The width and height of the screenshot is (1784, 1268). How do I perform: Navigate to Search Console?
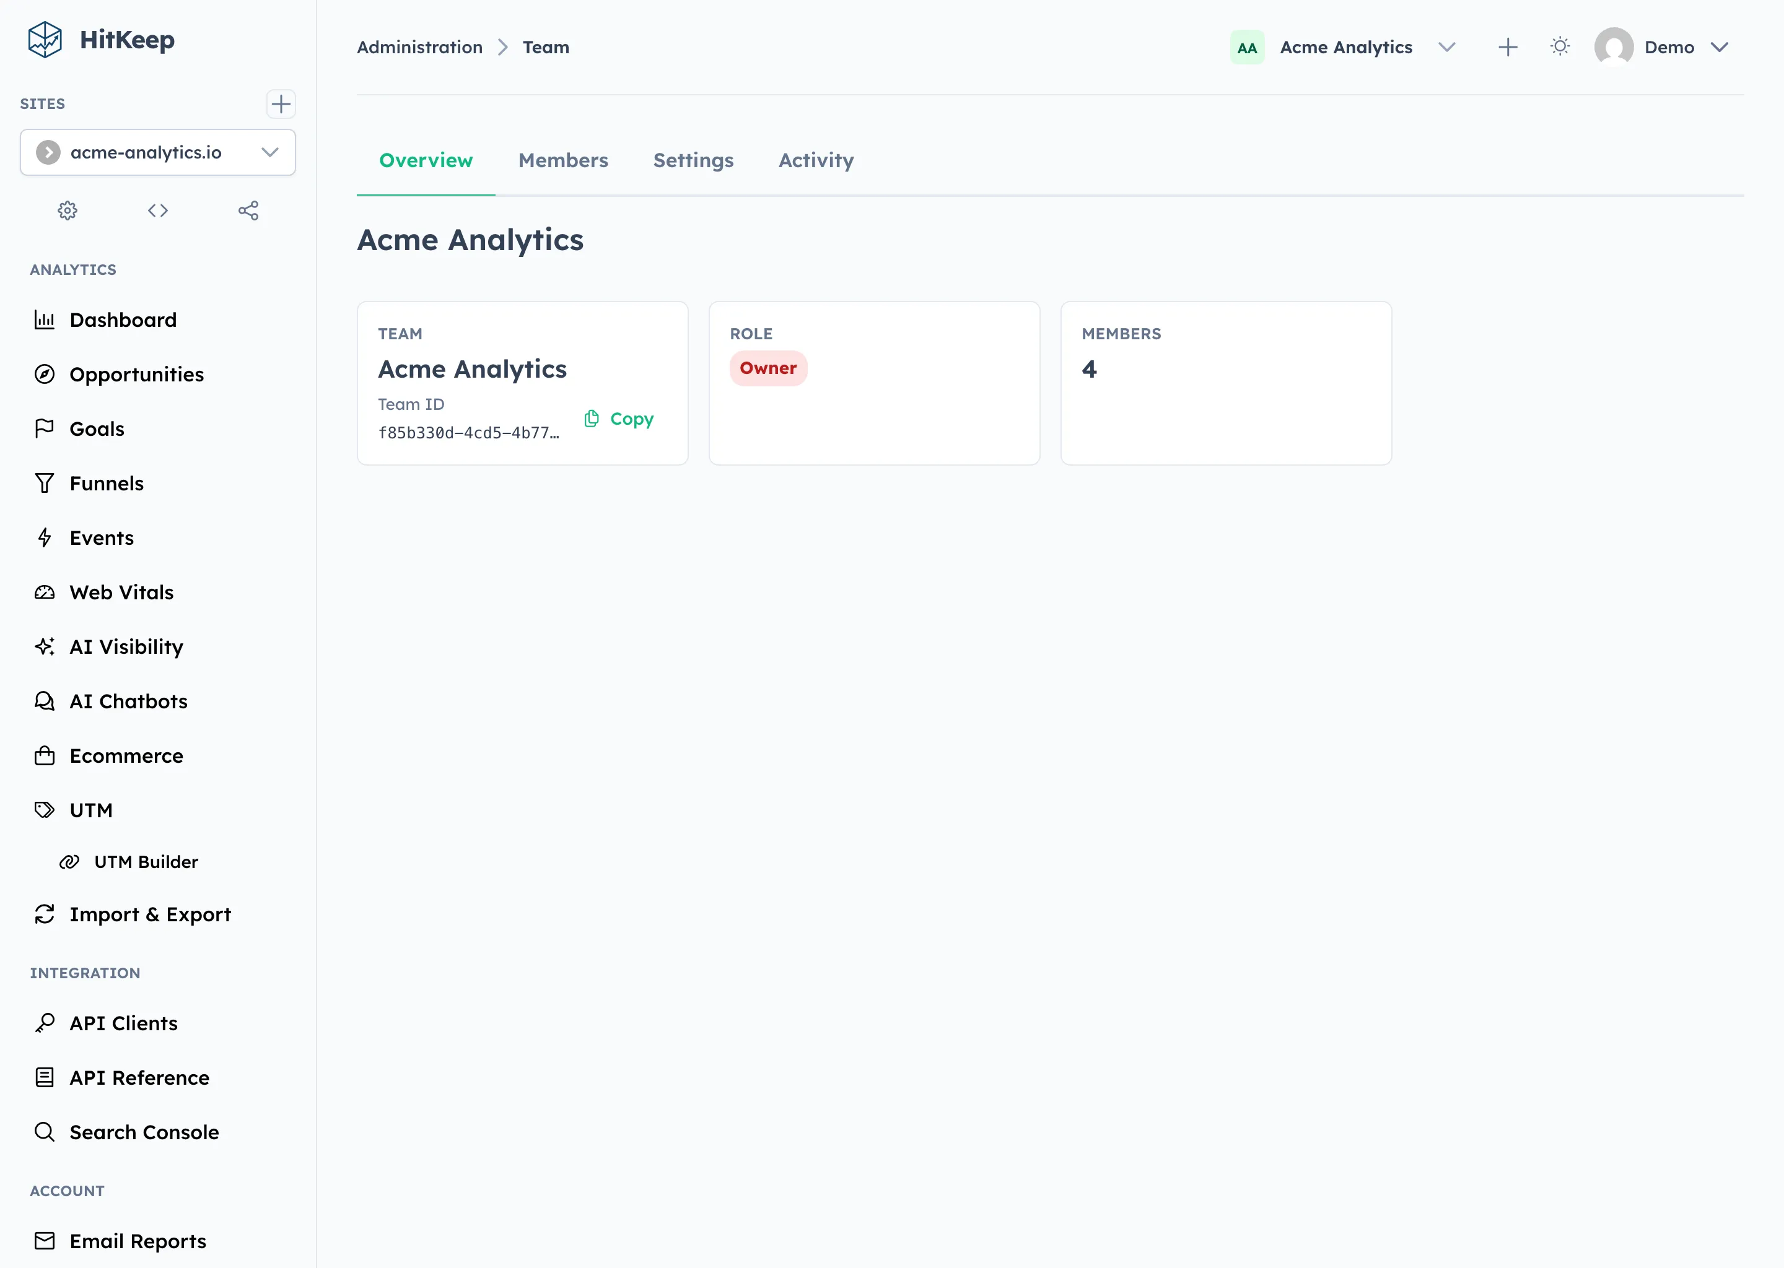tap(158, 1132)
